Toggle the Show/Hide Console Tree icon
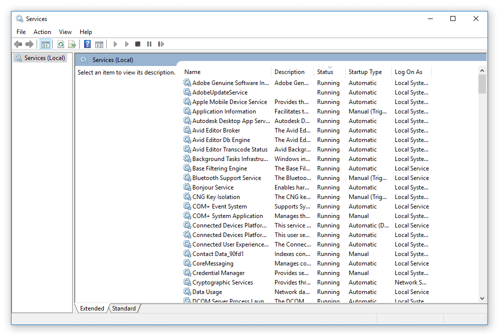Screen dimensions: 502x334 [x=46, y=44]
